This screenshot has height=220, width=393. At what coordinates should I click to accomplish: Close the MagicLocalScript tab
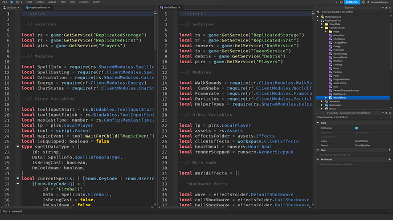49,7
